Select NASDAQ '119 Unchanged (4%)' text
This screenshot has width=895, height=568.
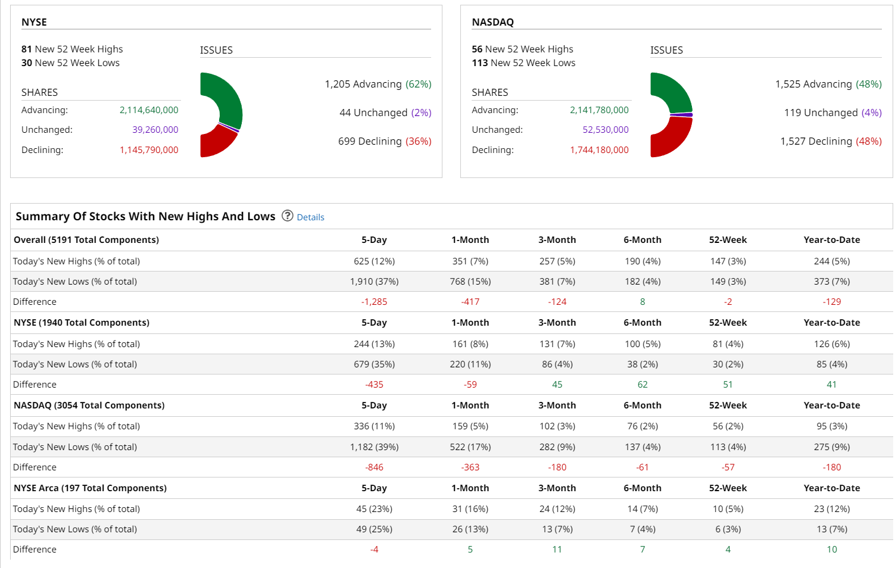pos(833,113)
